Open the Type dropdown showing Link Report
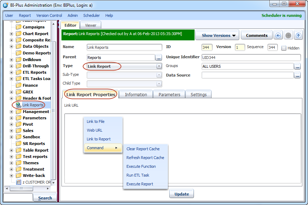308x205 pixels. (x=159, y=66)
